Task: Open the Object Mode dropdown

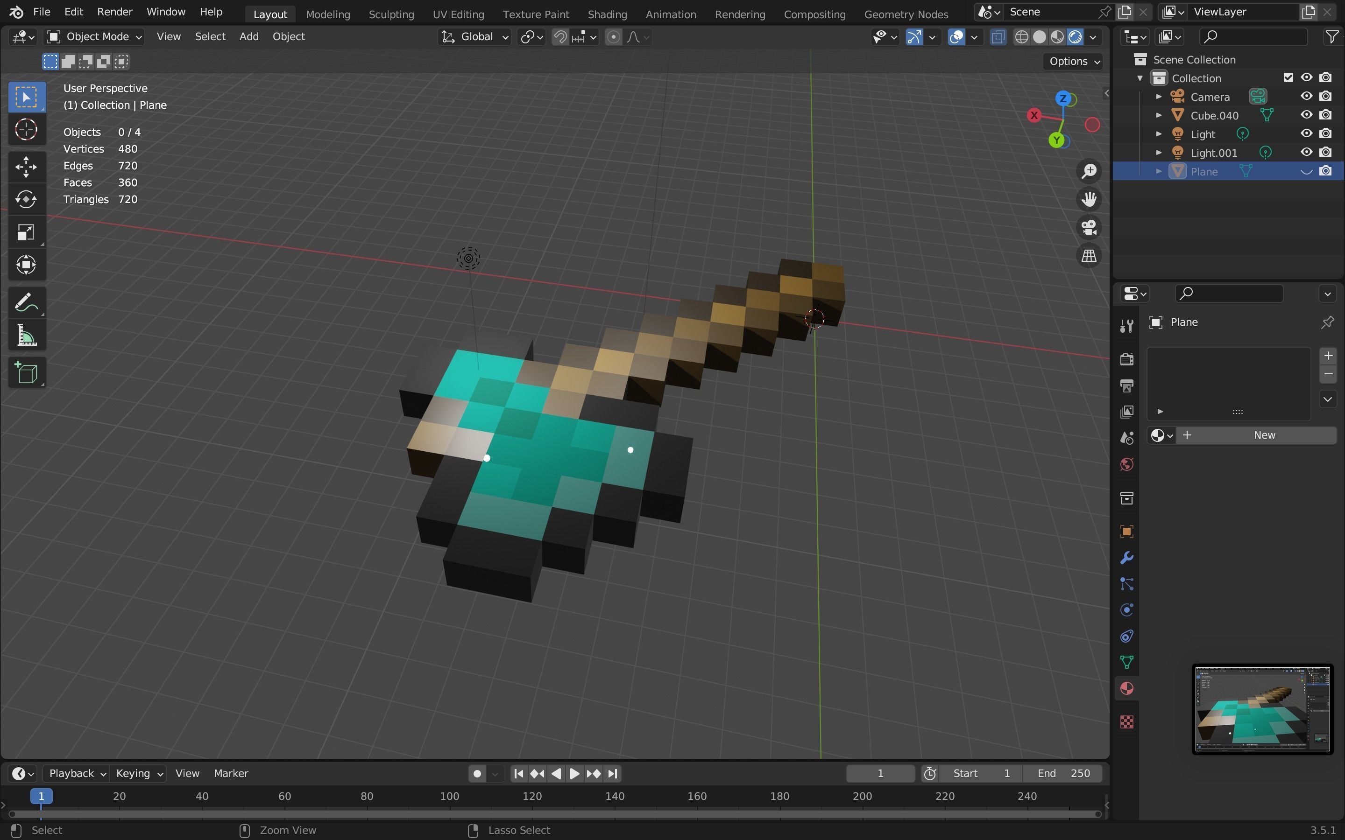Action: click(x=94, y=37)
